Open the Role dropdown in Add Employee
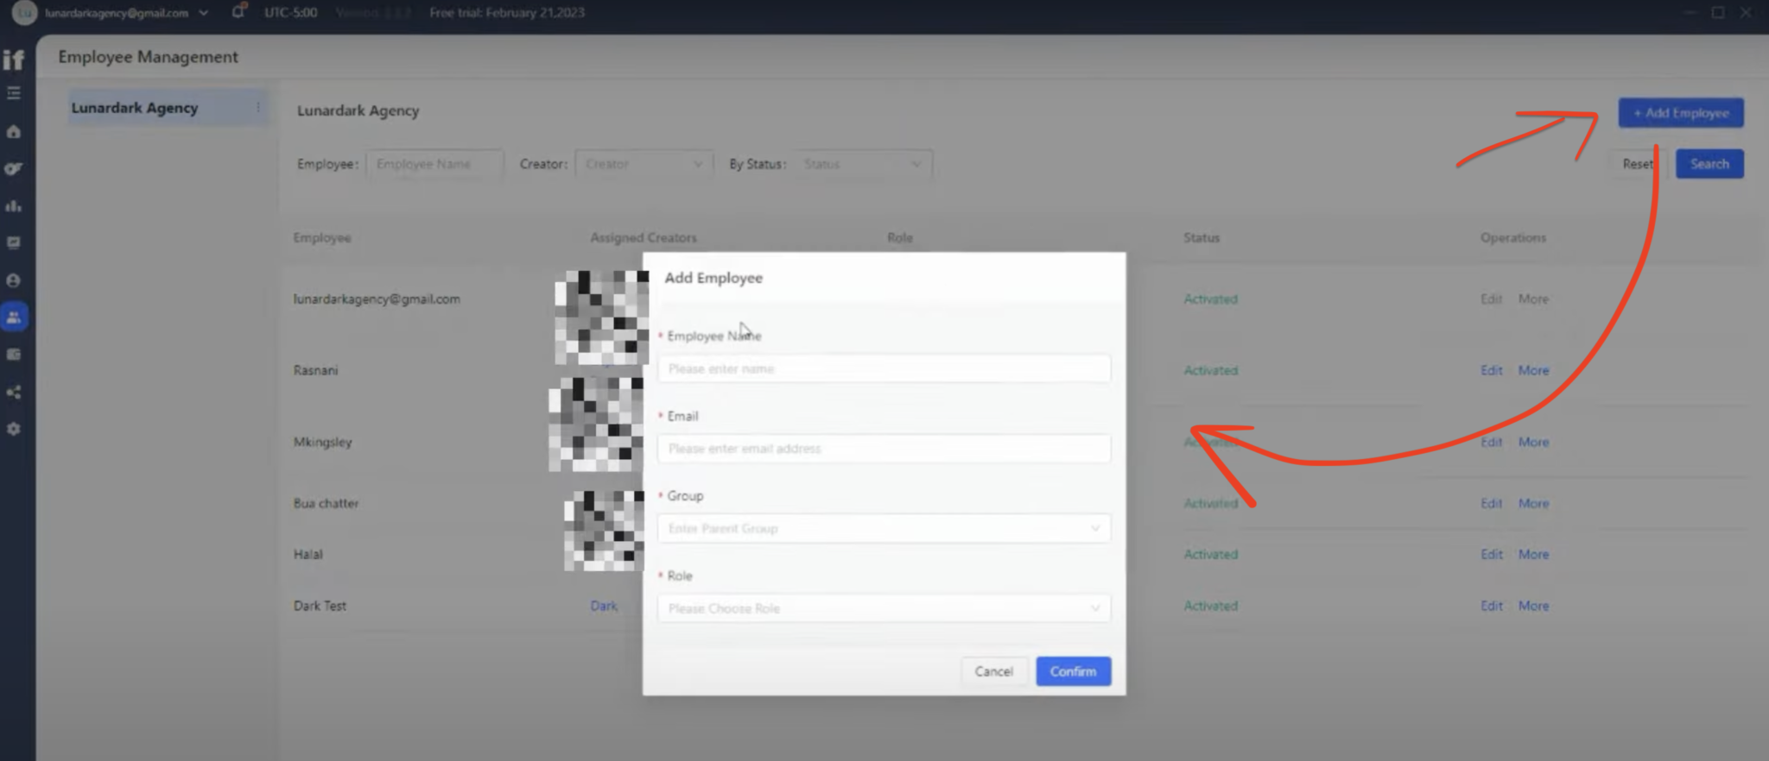The image size is (1769, 761). click(x=884, y=608)
